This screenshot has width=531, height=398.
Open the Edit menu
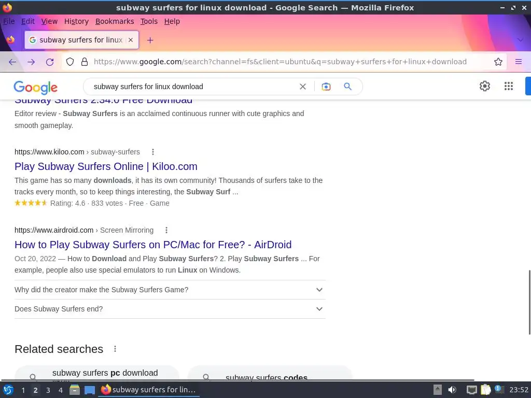[28, 21]
